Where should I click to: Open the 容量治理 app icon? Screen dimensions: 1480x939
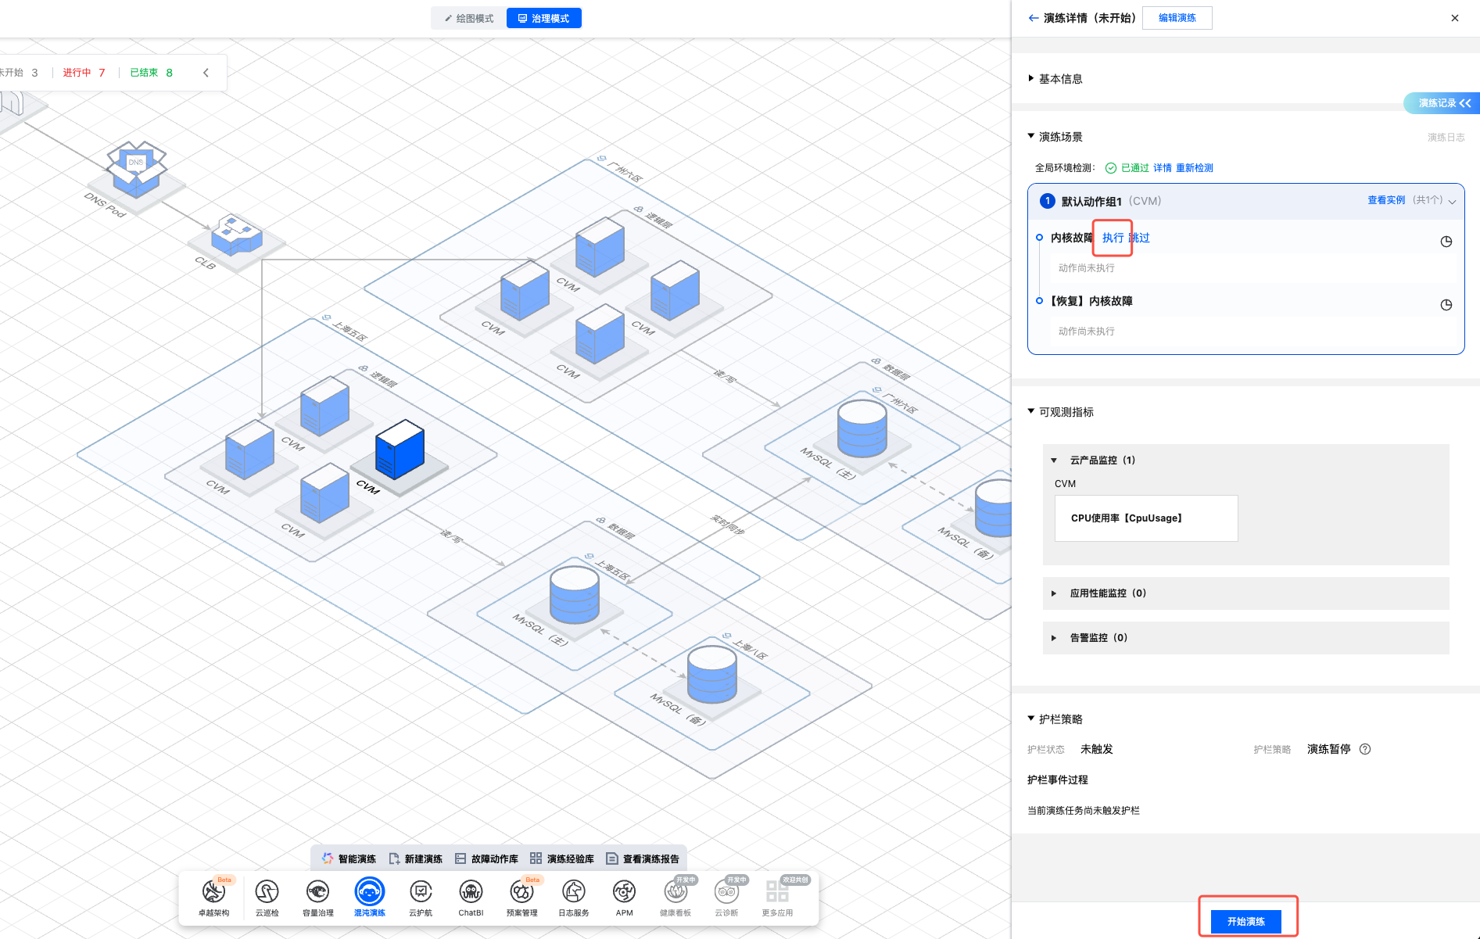tap(317, 893)
